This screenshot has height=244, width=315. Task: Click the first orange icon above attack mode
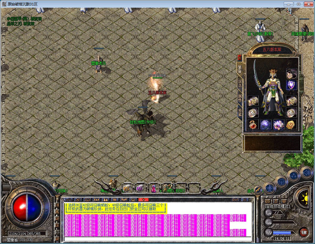click(x=267, y=201)
